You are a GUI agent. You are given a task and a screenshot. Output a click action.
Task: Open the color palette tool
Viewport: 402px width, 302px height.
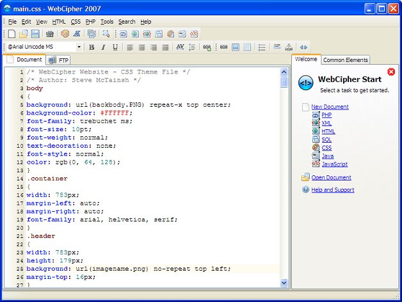65,34
